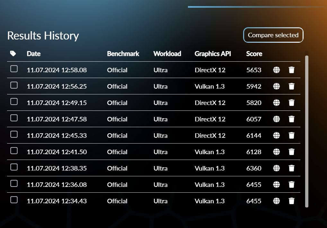Click the date 11.07.2024 12:34.43
Image resolution: width=327 pixels, height=228 pixels.
[x=57, y=201]
